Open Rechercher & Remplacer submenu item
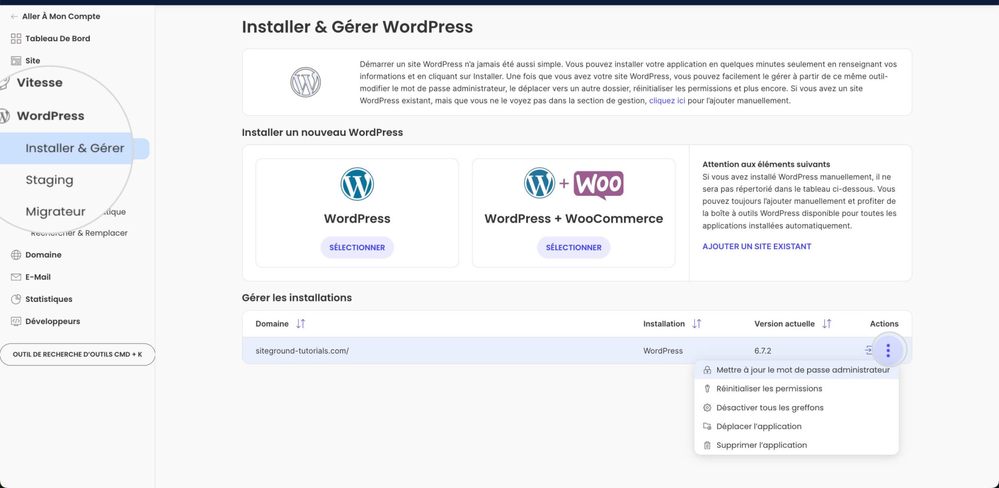The width and height of the screenshot is (999, 488). click(80, 233)
